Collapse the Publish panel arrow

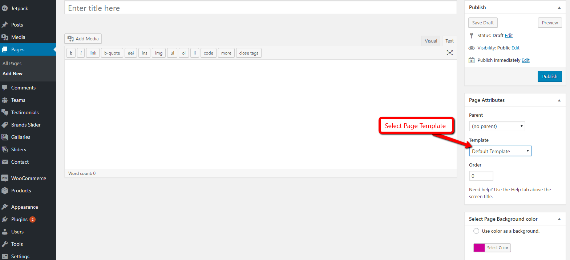[559, 8]
